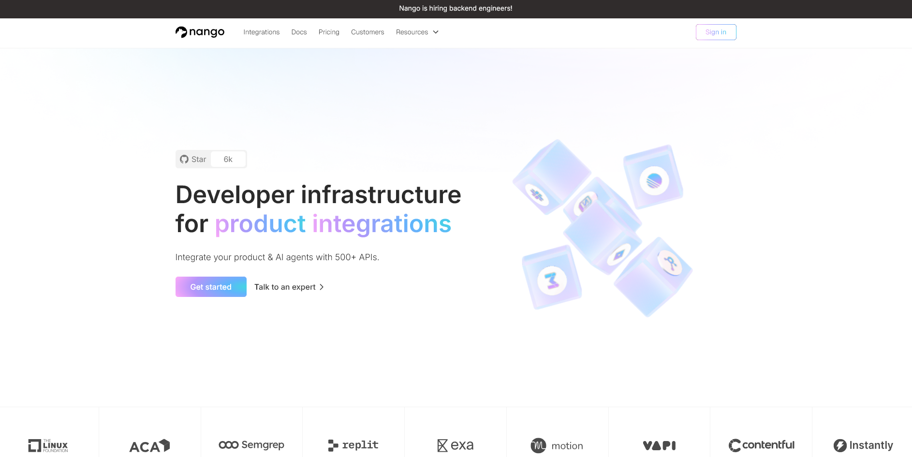The height and width of the screenshot is (457, 912).
Task: Open the Integrations nav link
Action: (x=261, y=32)
